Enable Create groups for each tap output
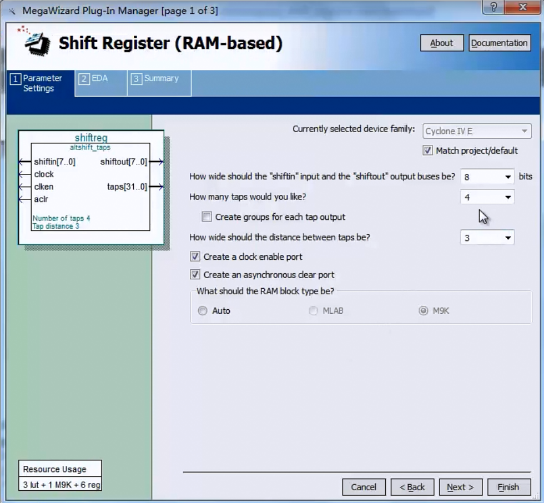 206,217
